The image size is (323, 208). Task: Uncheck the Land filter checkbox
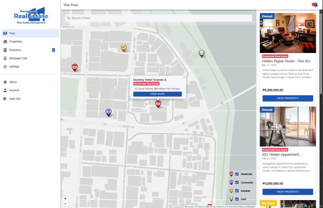(237, 199)
